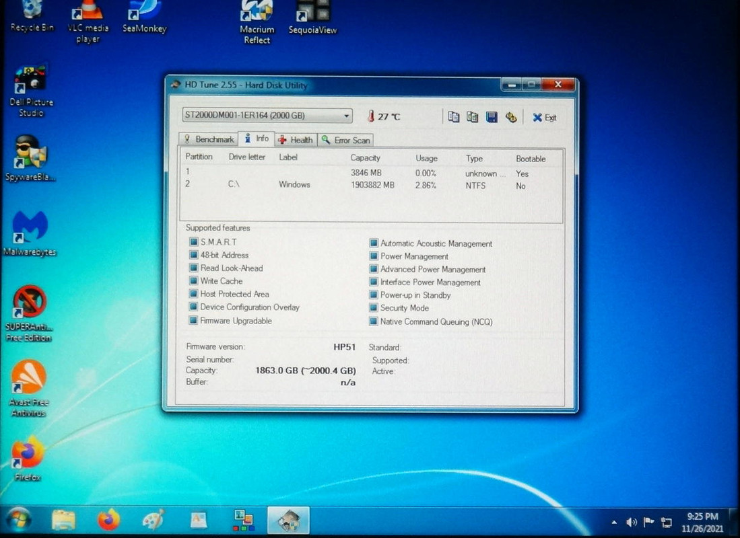Open the ST2000DM001 drive selection dropdown

tap(267, 115)
